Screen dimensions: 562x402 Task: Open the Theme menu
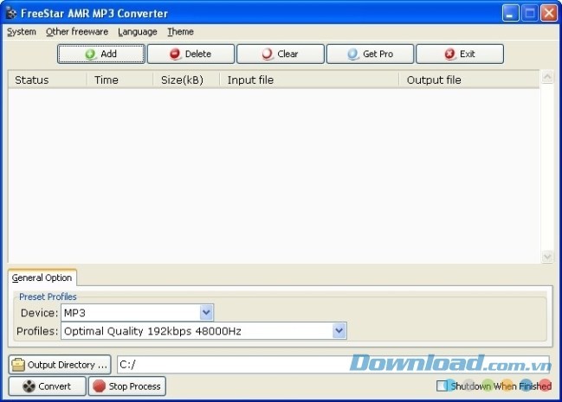tap(180, 32)
